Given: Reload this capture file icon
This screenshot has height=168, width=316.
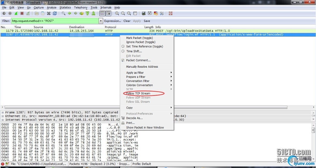Looking at the screenshot, I should (x=55, y=13).
